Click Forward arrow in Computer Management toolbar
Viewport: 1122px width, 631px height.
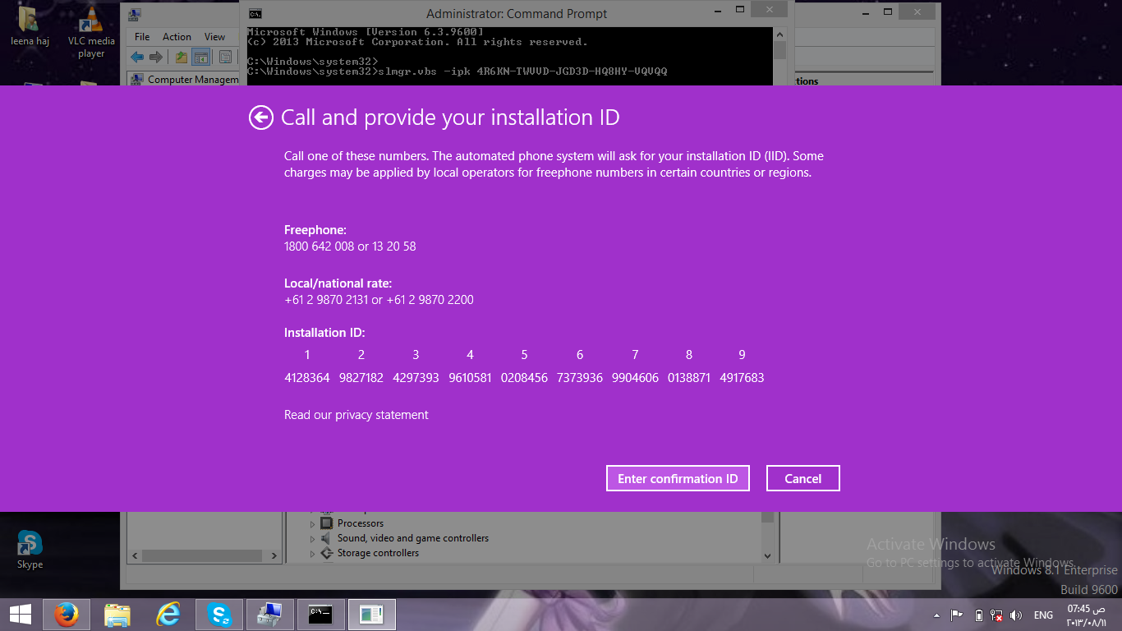[x=155, y=58]
